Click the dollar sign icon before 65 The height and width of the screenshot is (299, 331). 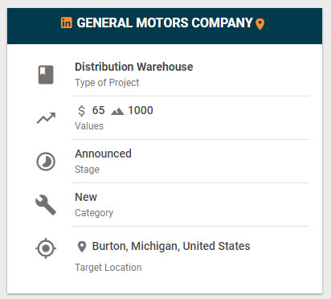81,111
